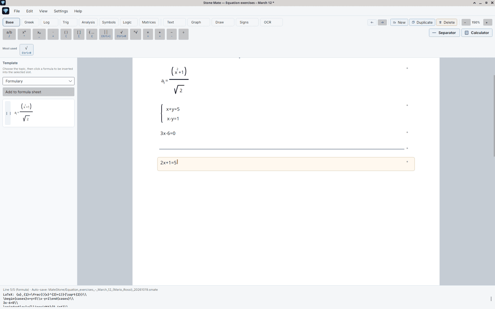Open the View menu
The width and height of the screenshot is (495, 309).
(x=43, y=11)
